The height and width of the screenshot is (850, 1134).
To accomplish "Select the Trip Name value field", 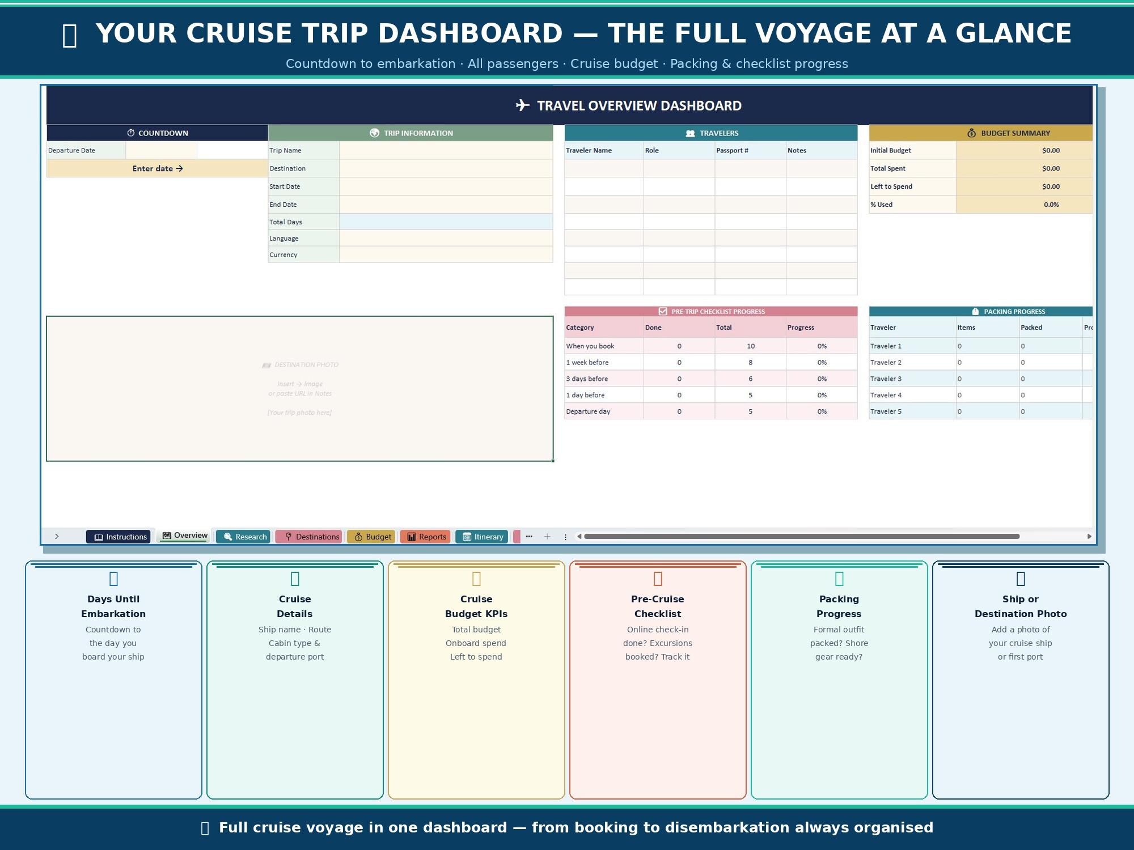I will pyautogui.click(x=446, y=150).
